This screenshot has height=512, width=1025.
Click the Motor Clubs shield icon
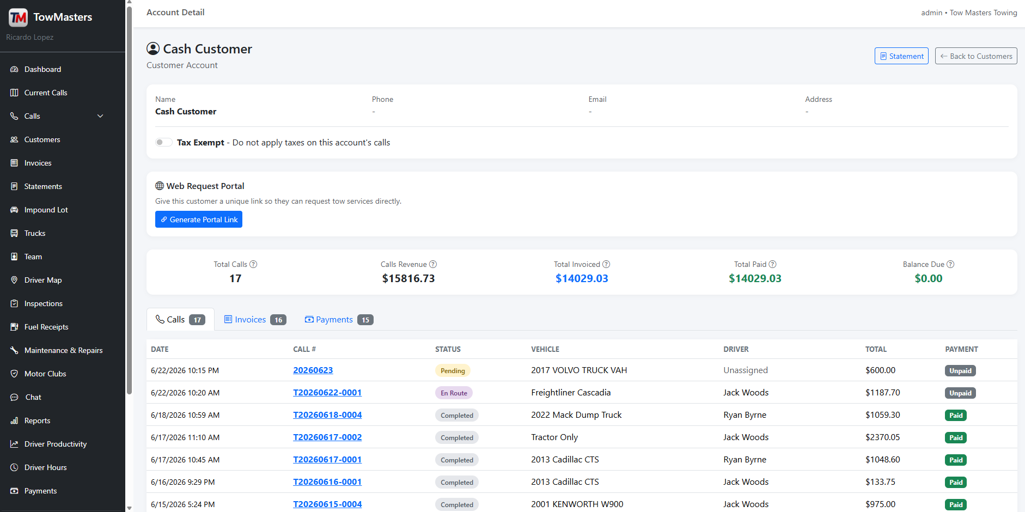click(14, 374)
